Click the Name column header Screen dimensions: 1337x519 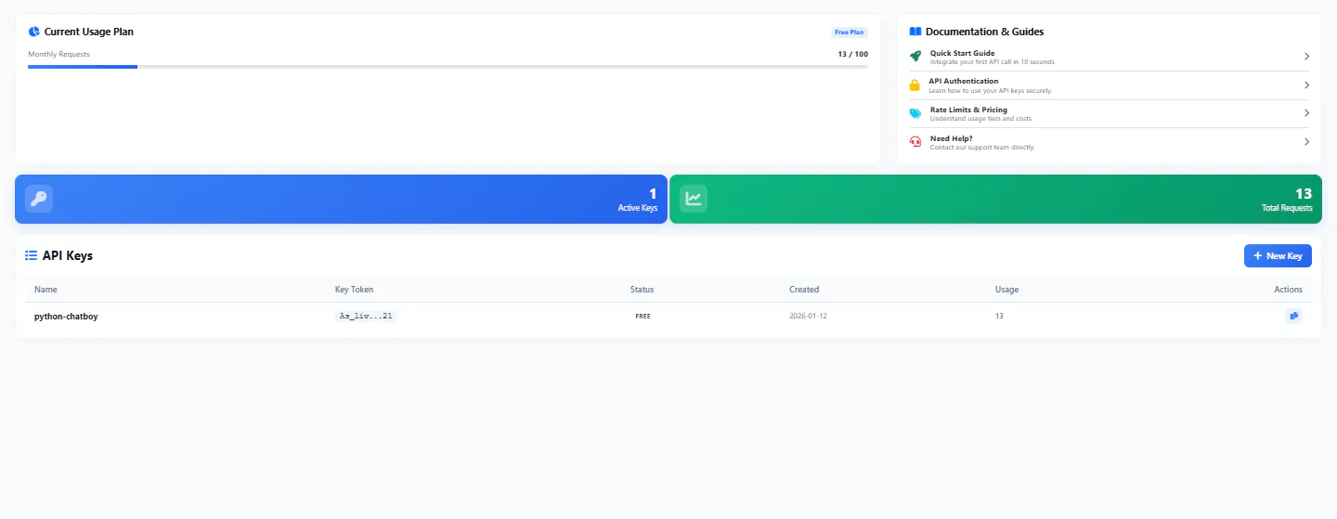[45, 290]
